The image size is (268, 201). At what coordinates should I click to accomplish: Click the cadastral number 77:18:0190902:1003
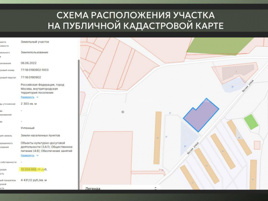35,70
